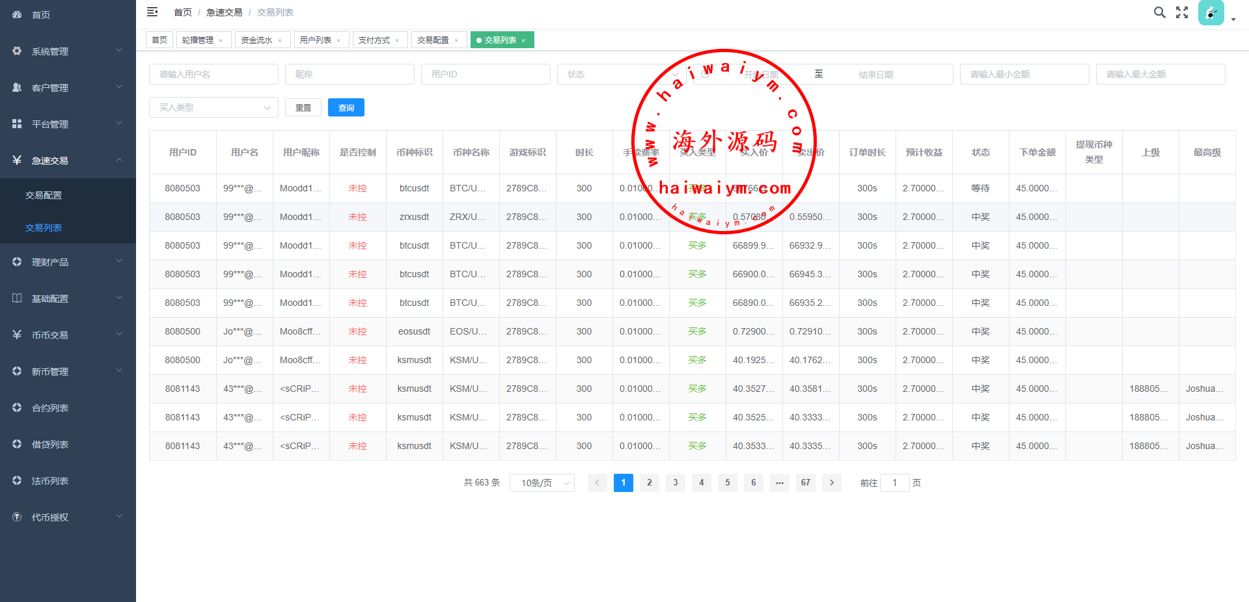Go to page 67 in pagination

pos(805,483)
